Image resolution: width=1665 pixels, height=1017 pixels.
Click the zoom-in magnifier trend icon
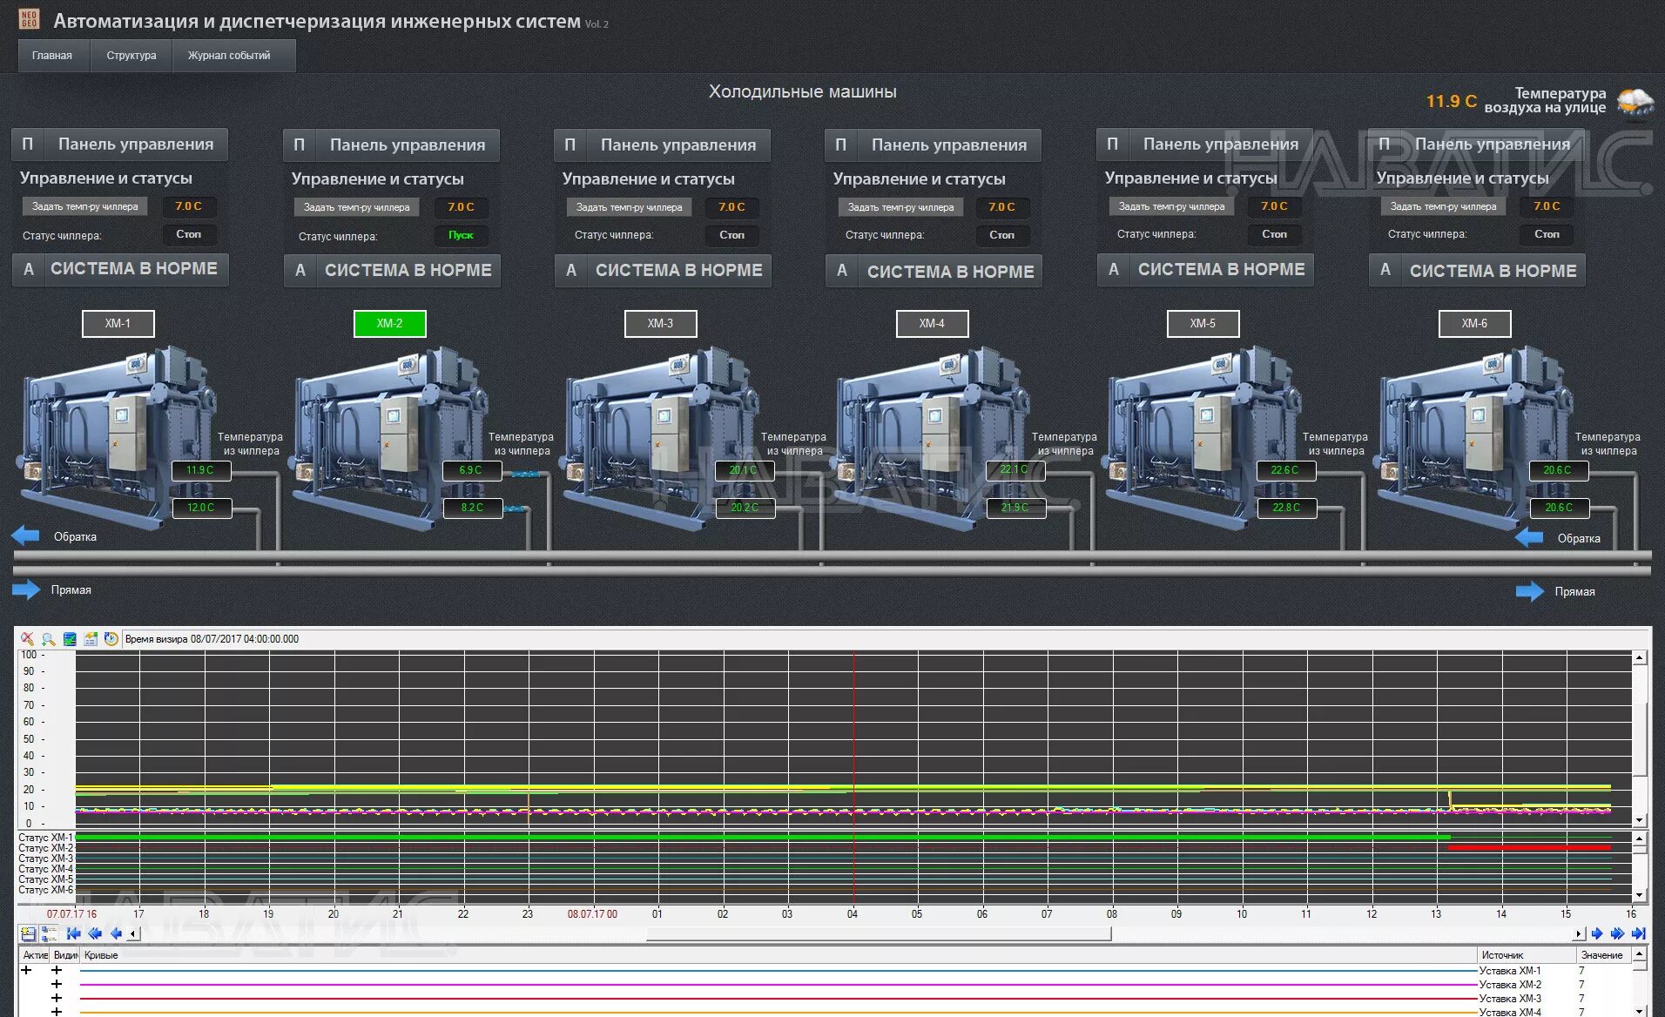pos(49,639)
